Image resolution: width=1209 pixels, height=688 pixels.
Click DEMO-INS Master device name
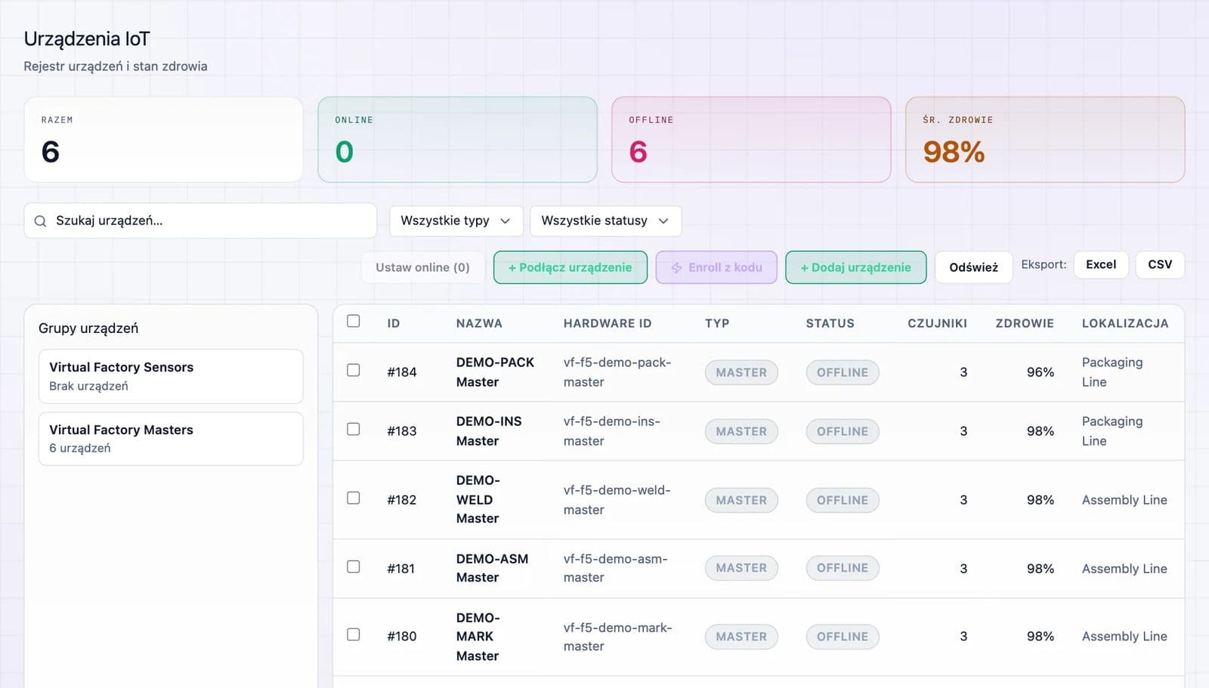[489, 431]
